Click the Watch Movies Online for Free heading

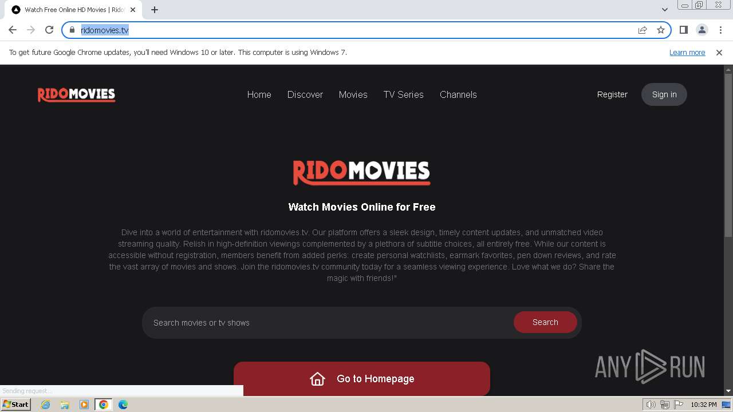click(362, 207)
